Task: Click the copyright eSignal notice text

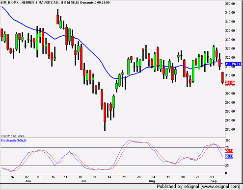Action: click(13, 136)
